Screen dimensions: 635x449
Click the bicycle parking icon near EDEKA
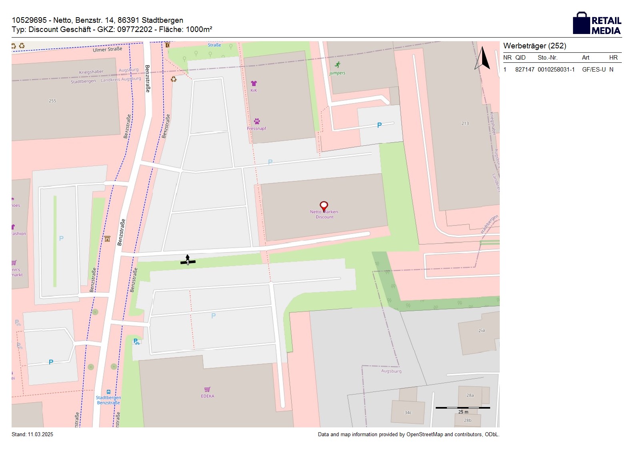click(x=136, y=341)
